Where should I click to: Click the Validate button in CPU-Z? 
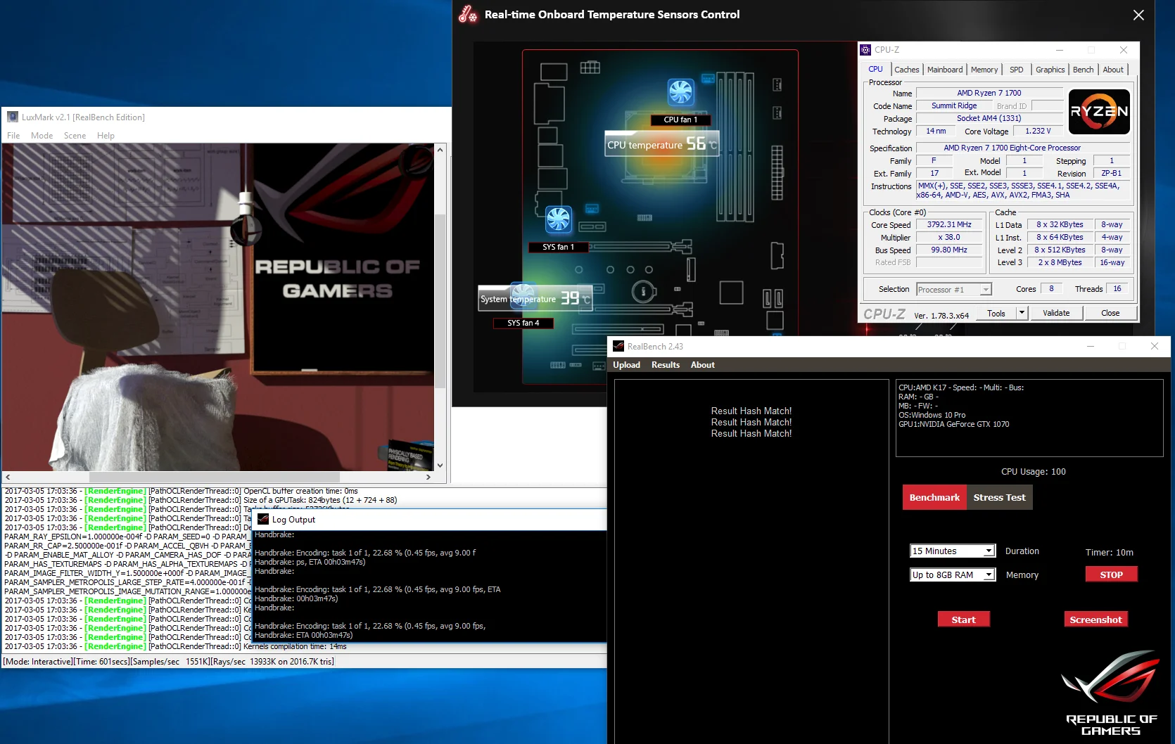coord(1056,313)
